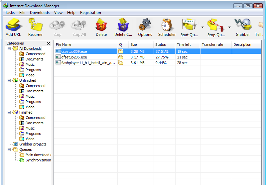This screenshot has width=266, height=185.
Task: Collapse the All Downloads tree node
Action: [x=9, y=48]
